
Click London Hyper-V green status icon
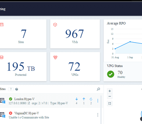click(x=11, y=99)
